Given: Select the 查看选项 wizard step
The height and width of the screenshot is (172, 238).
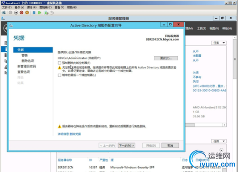Looking at the screenshot, I should click(x=23, y=72).
